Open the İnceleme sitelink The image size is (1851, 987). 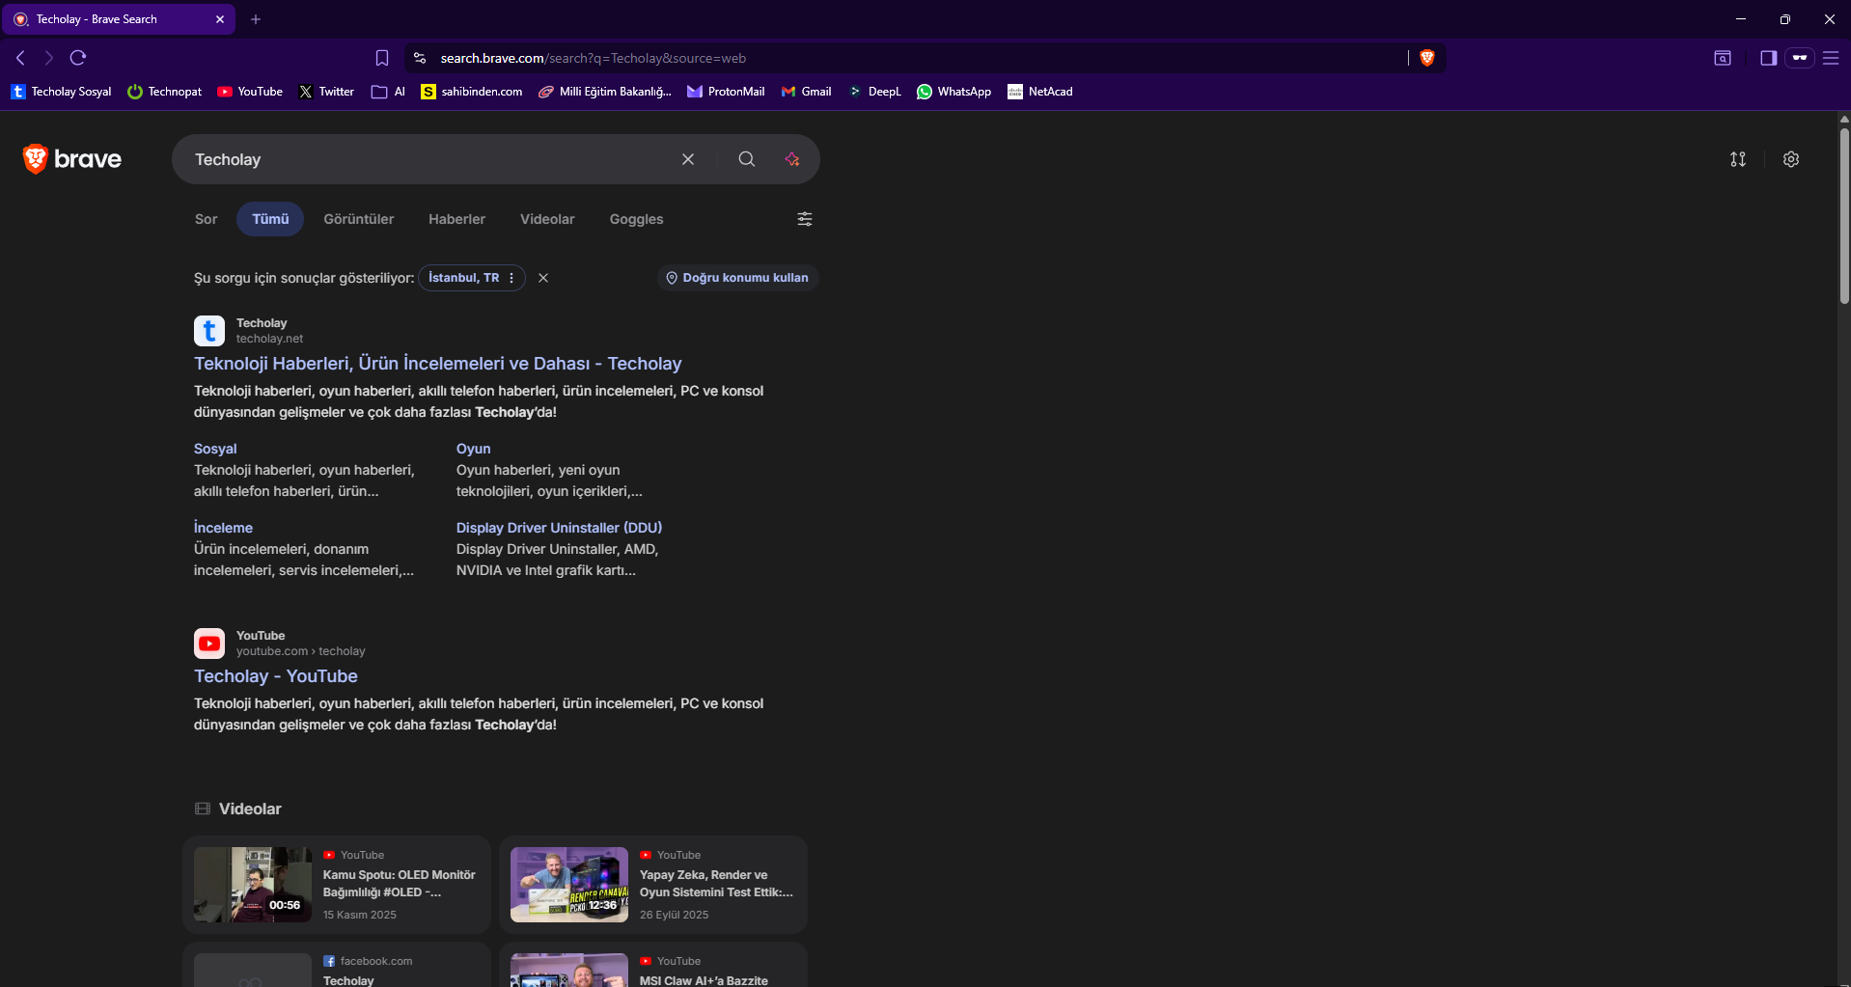tap(223, 528)
